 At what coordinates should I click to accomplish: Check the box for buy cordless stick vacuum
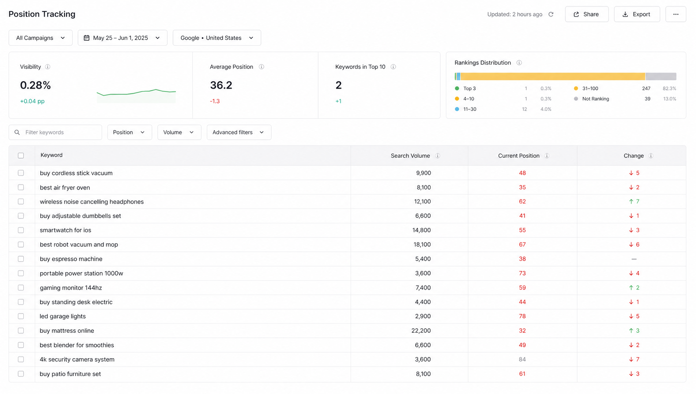click(x=21, y=173)
